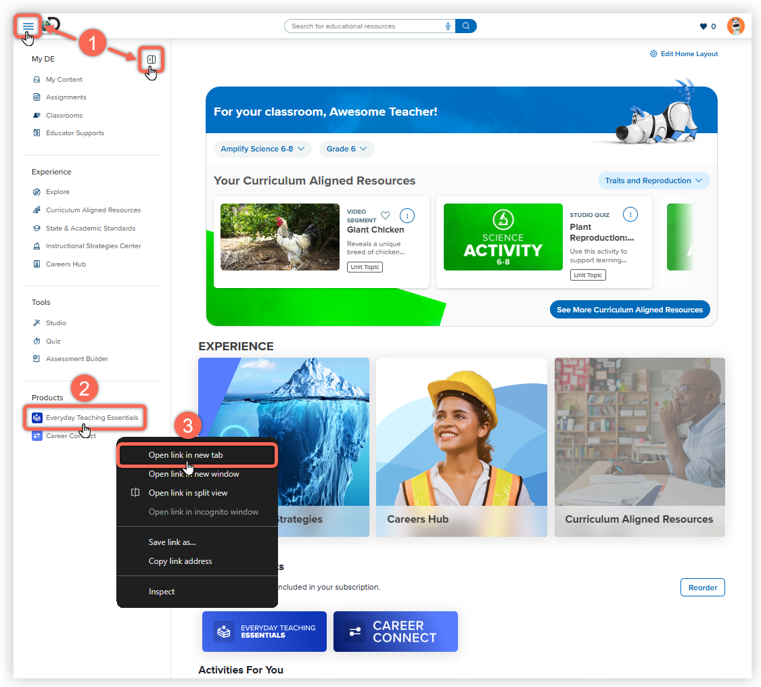Select Save link as... menu entry
This screenshot has height=687, width=761.
click(197, 542)
